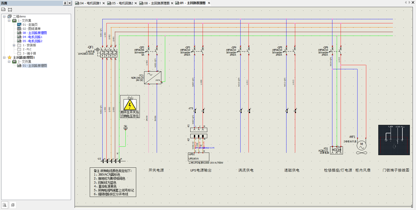Click the pages list view icon
Screen dimensions: 416x210
click(3, 9)
